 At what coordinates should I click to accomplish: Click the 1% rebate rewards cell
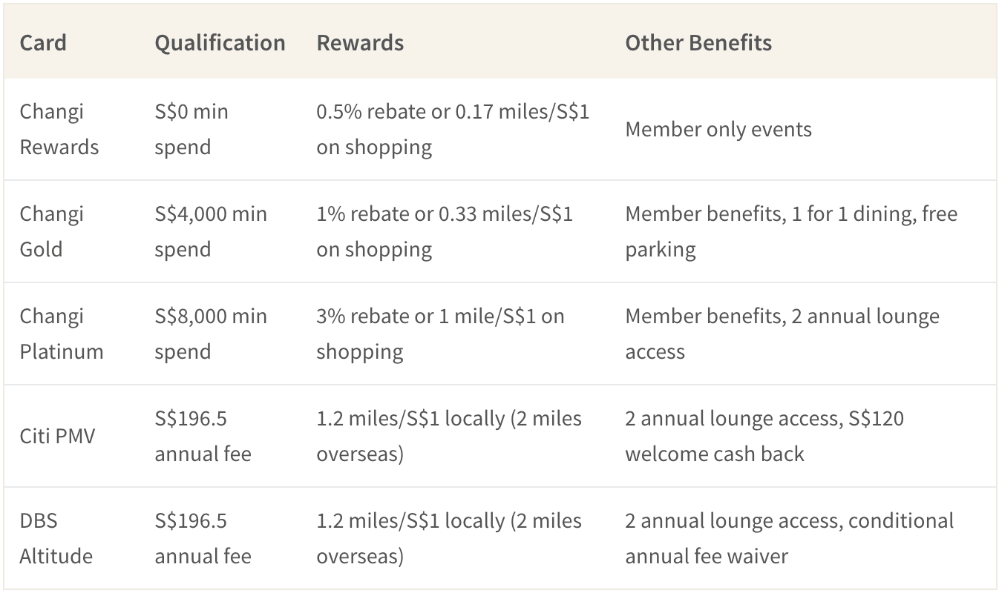(x=445, y=231)
